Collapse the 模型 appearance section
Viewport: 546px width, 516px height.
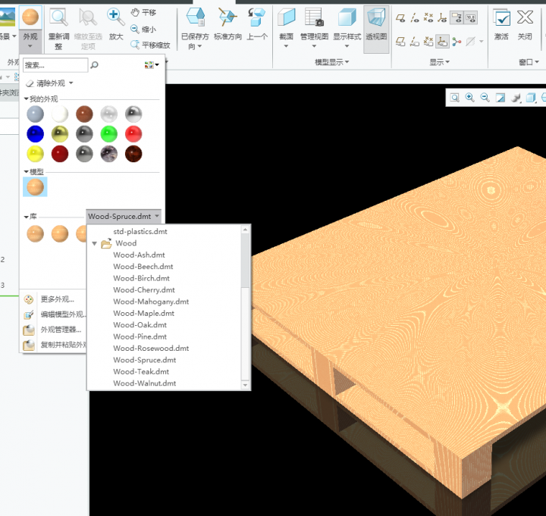tap(26, 172)
